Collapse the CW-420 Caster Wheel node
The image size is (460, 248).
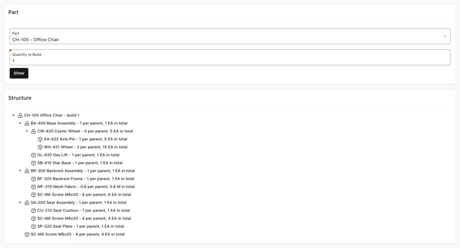[x=27, y=131]
